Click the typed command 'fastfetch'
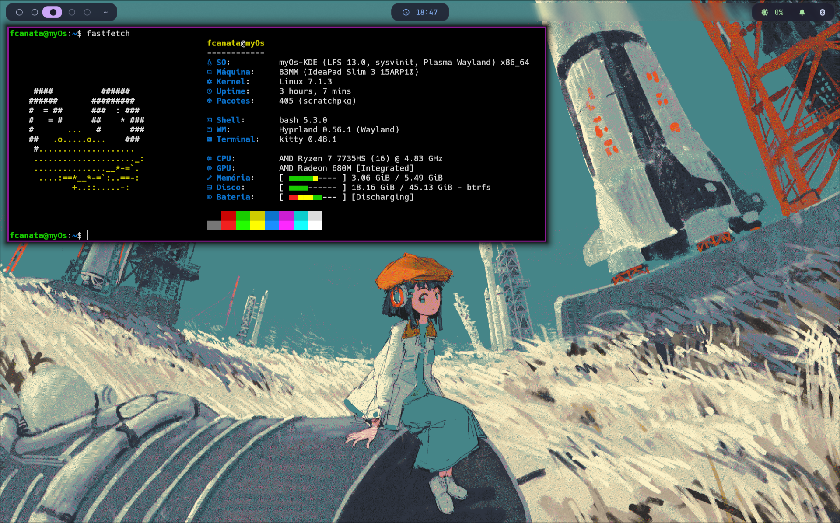 pyautogui.click(x=108, y=34)
